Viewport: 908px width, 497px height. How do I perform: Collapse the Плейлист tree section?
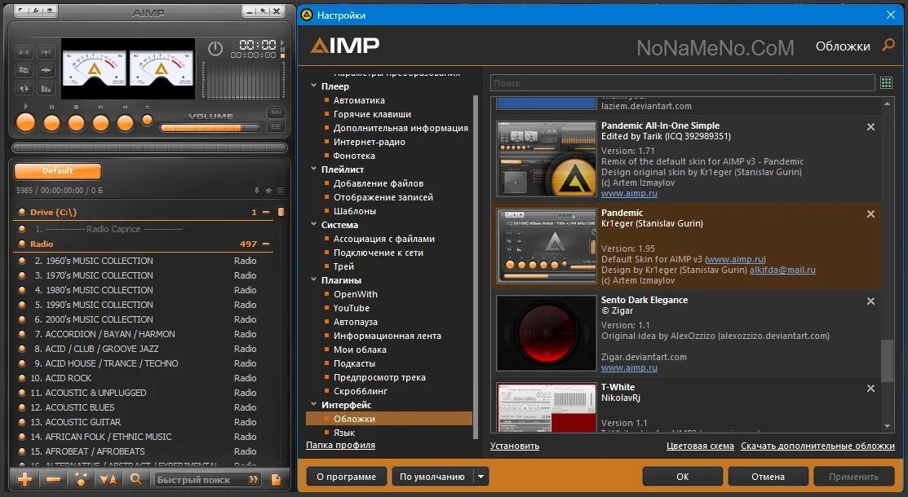click(313, 169)
